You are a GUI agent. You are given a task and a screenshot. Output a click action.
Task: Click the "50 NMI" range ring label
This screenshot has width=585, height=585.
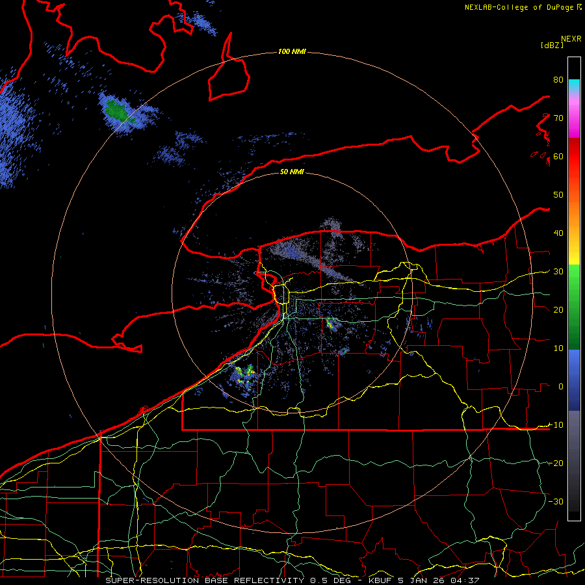point(292,172)
